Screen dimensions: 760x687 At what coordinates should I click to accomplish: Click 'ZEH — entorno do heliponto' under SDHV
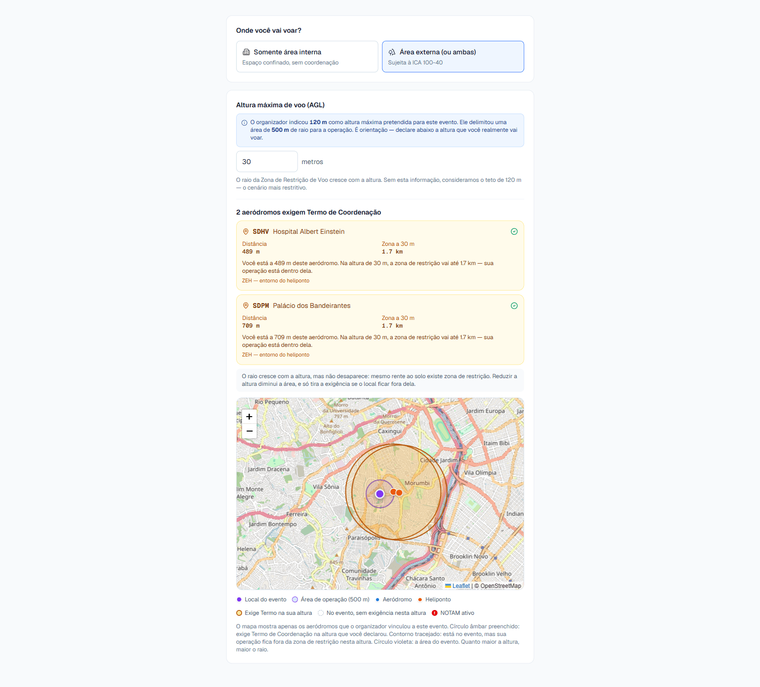[276, 280]
